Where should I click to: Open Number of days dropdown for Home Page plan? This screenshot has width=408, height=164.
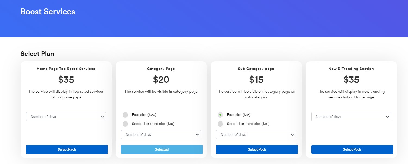tap(66, 117)
